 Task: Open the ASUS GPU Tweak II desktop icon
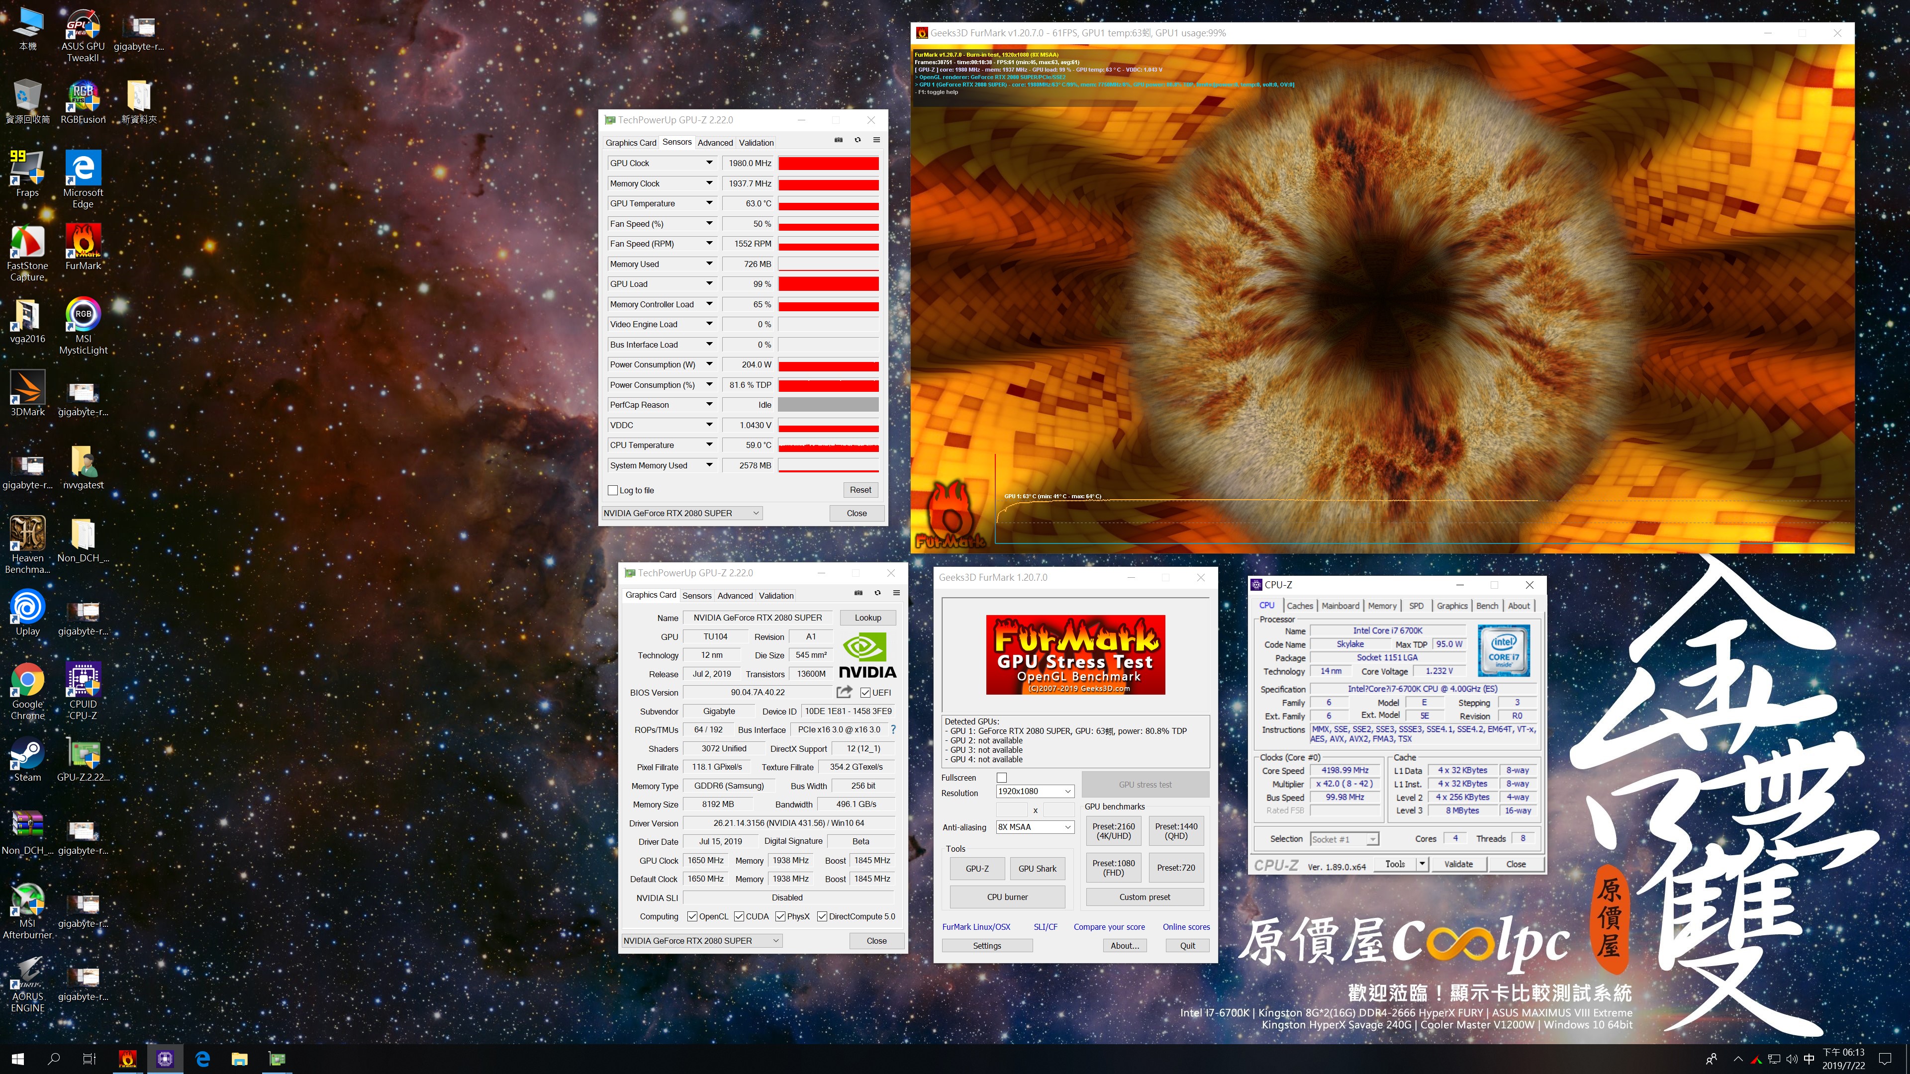point(83,35)
